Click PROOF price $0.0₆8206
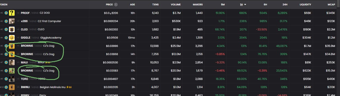This screenshot has height=96, width=340. [x=111, y=13]
